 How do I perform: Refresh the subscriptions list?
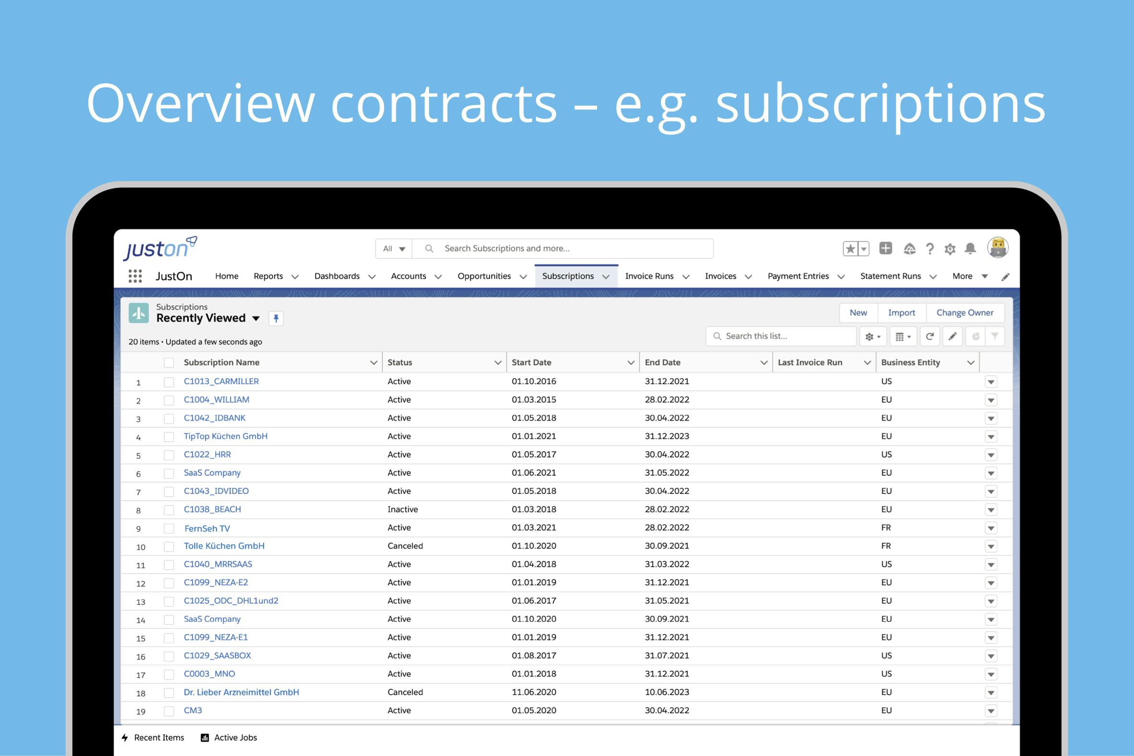pyautogui.click(x=930, y=336)
